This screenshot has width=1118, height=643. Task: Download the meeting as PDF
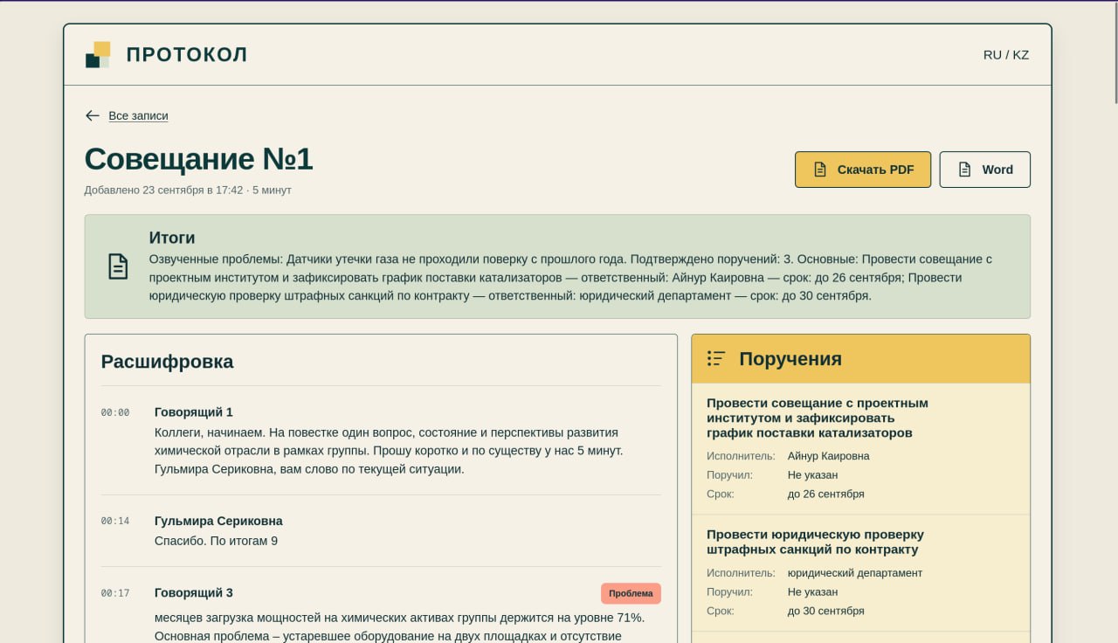863,169
